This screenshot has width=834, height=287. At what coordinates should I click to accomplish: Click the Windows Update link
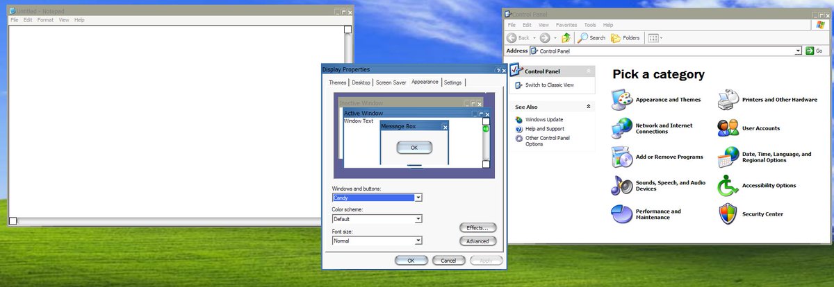(x=544, y=120)
